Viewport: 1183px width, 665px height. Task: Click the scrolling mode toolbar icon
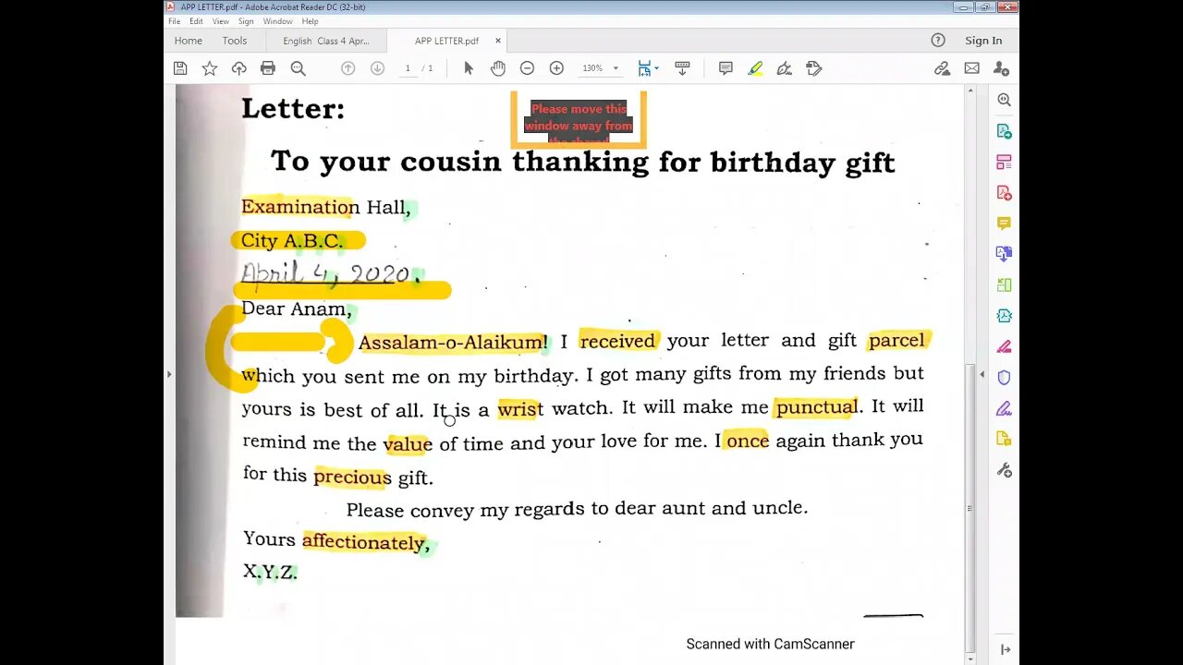682,68
